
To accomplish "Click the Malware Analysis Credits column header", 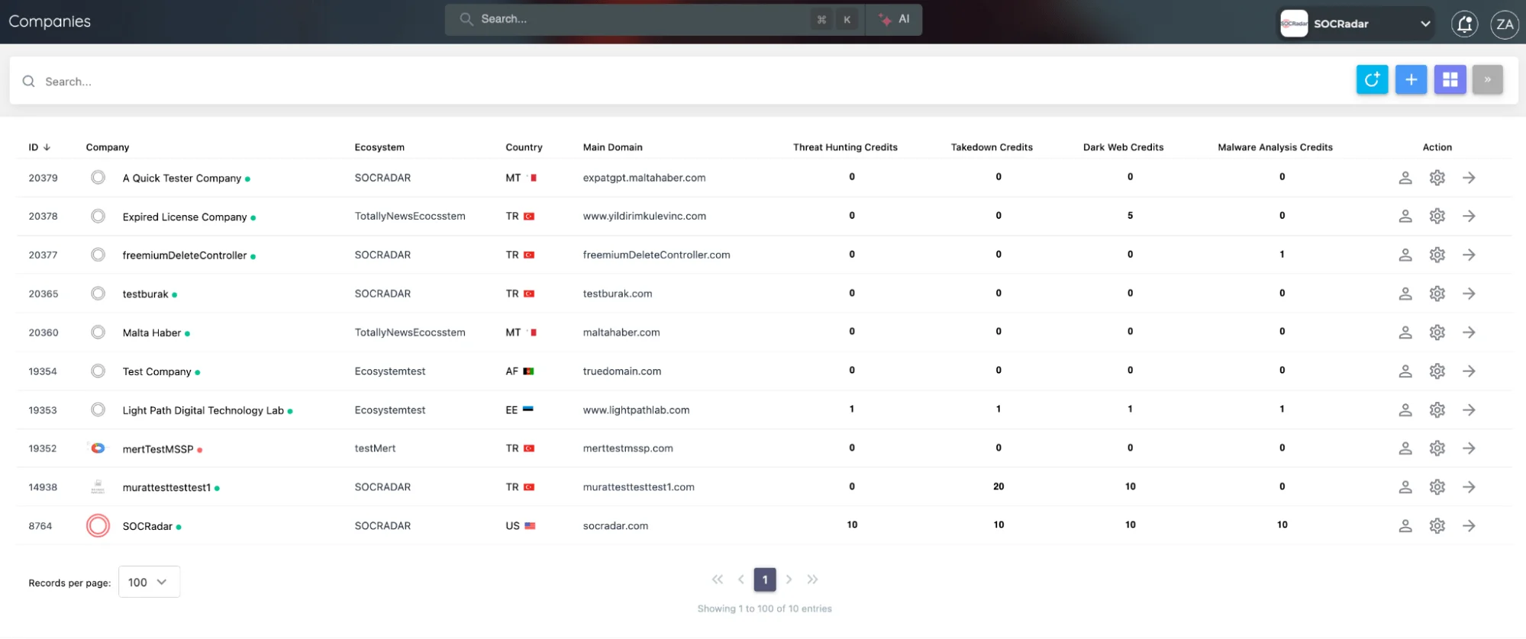I will click(1275, 147).
